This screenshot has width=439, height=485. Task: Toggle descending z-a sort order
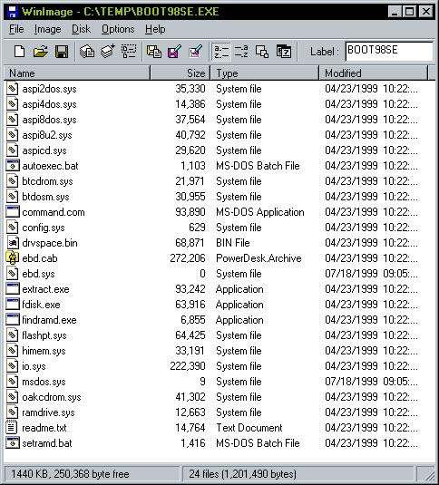click(241, 52)
